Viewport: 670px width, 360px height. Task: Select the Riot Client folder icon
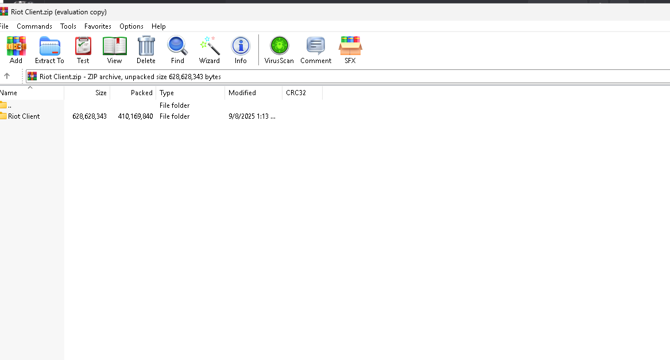pyautogui.click(x=4, y=116)
